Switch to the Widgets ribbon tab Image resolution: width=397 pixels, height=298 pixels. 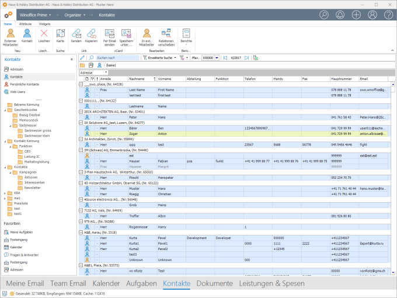[44, 24]
